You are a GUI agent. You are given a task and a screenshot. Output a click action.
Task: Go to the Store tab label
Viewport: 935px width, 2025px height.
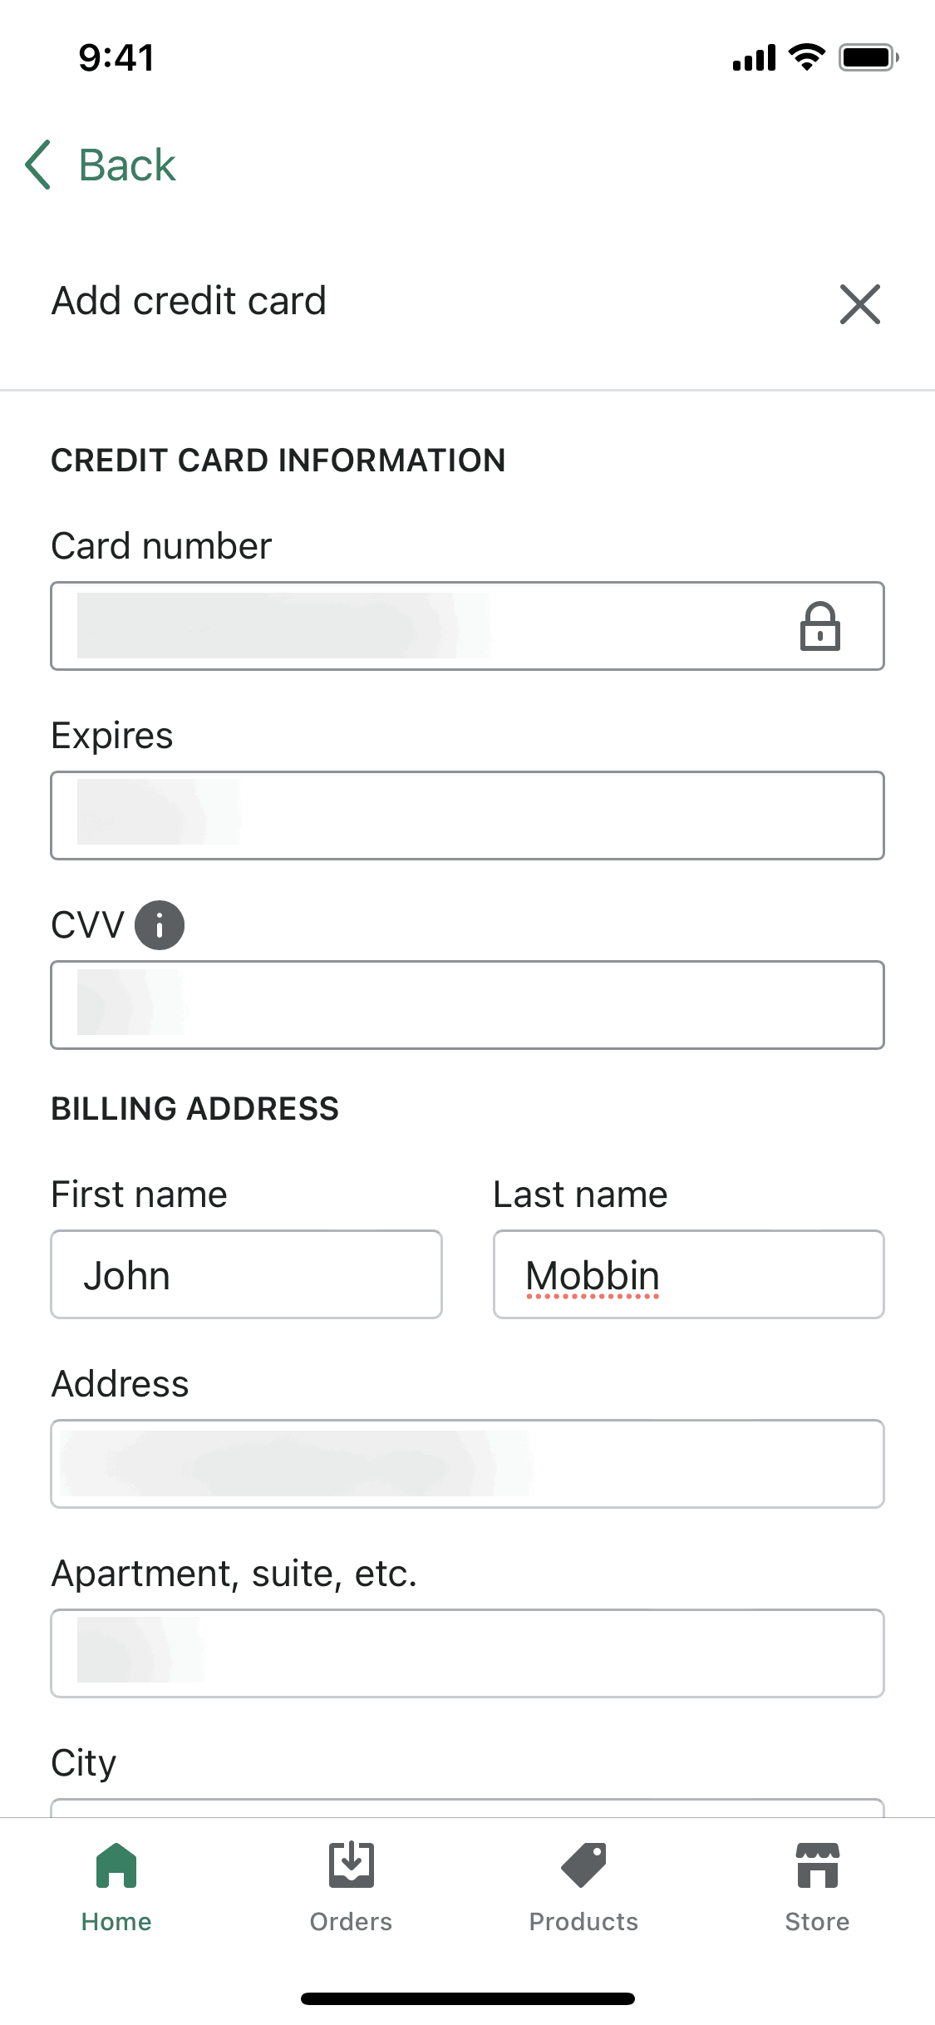(817, 1922)
